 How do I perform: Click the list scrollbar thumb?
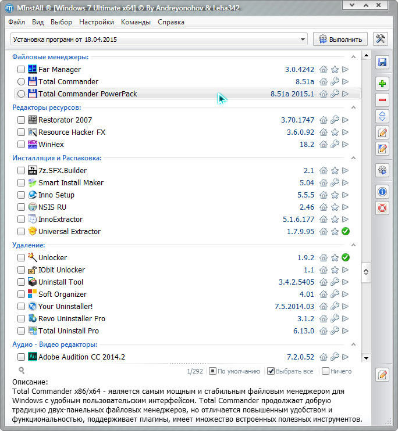[x=366, y=272]
